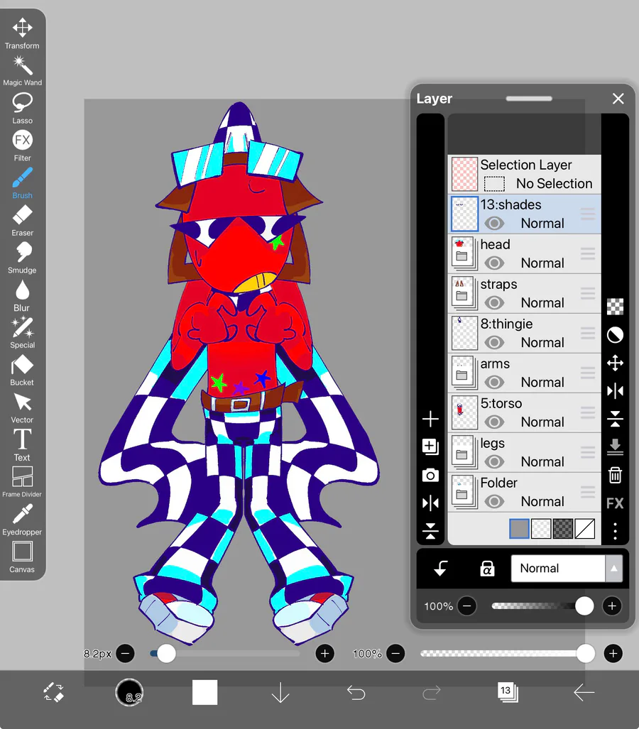Select the 5:torso layer thumbnail
The height and width of the screenshot is (729, 639).
[464, 412]
